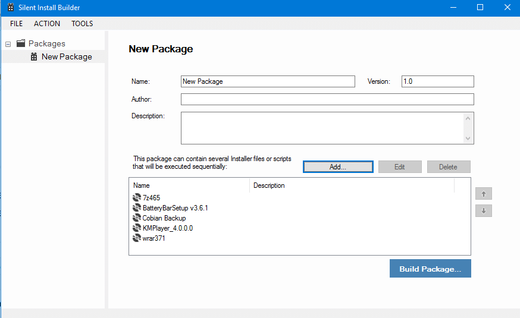Open the ACTION menu
Screen dimensions: 520x318
[47, 24]
